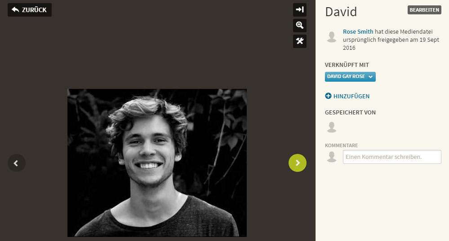Return to the gallery via ZURÜCK
449x241 pixels.
click(30, 10)
